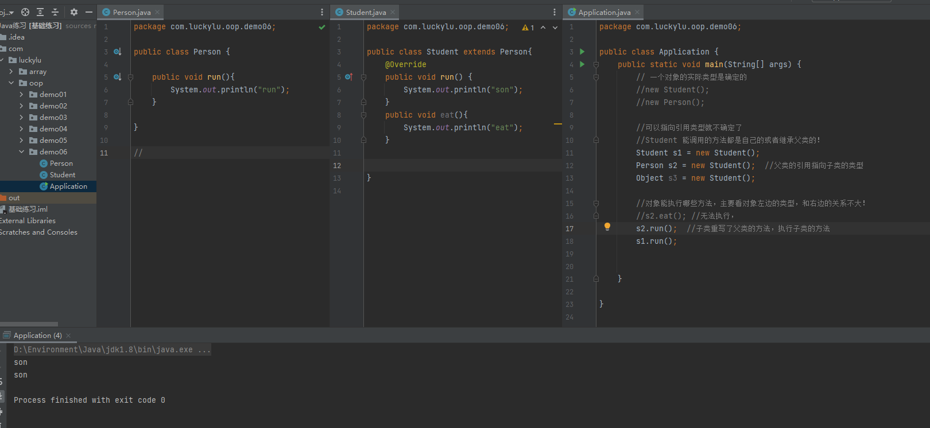This screenshot has width=930, height=428.
Task: Click the @Override annotation in Student.java
Action: (405, 64)
